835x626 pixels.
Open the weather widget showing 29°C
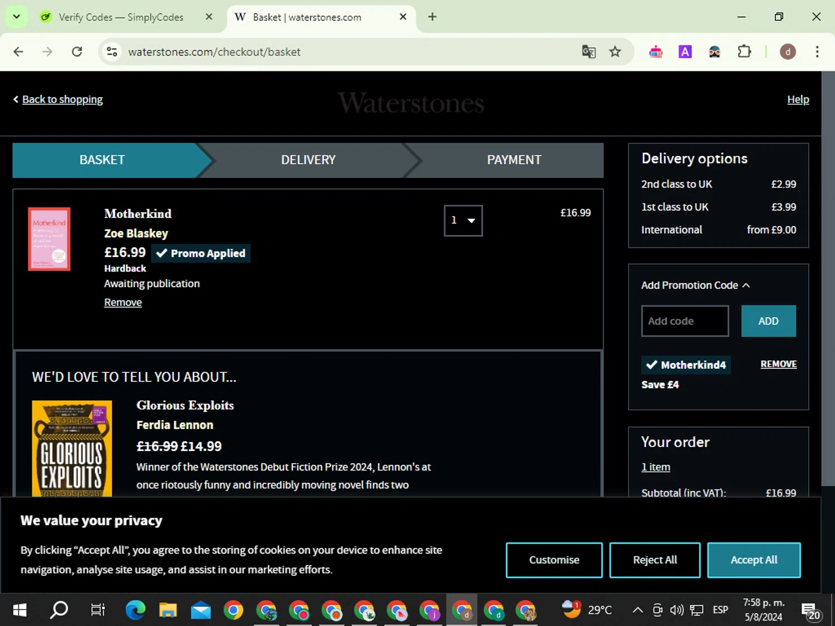(x=587, y=610)
